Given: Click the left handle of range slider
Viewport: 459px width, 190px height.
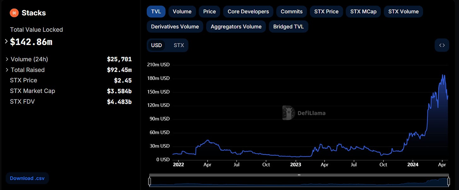Looking at the screenshot, I should (149, 181).
